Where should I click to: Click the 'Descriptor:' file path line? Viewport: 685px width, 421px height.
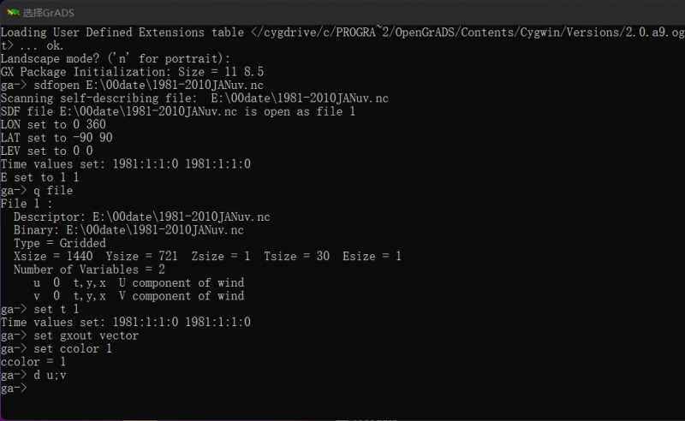click(x=141, y=217)
